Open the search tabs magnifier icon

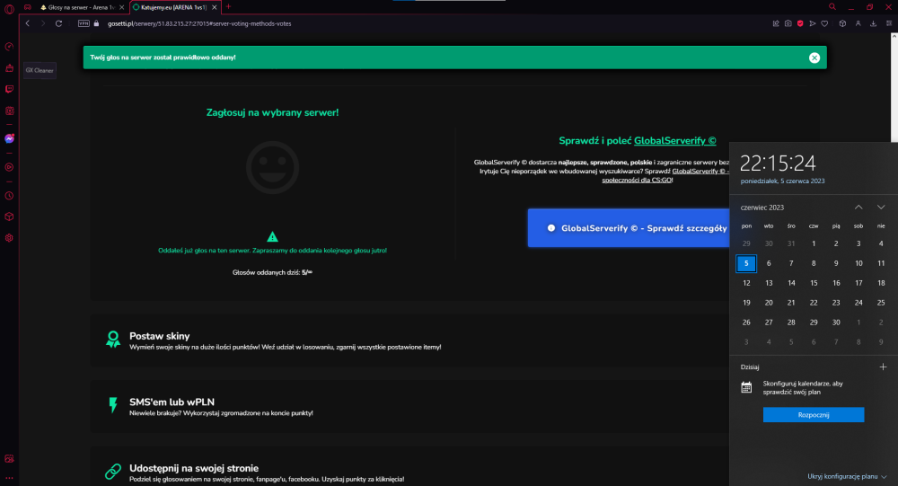pyautogui.click(x=832, y=7)
